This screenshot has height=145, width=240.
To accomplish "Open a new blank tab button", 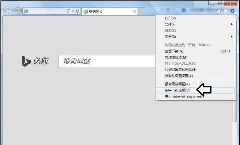I will pos(141,12).
